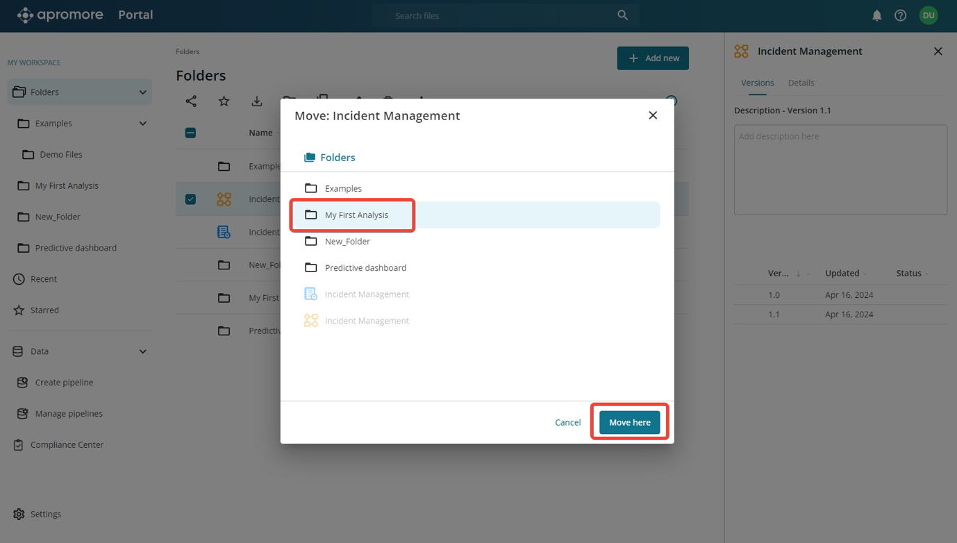Collapse the Data section chevron
The width and height of the screenshot is (957, 543).
point(142,351)
